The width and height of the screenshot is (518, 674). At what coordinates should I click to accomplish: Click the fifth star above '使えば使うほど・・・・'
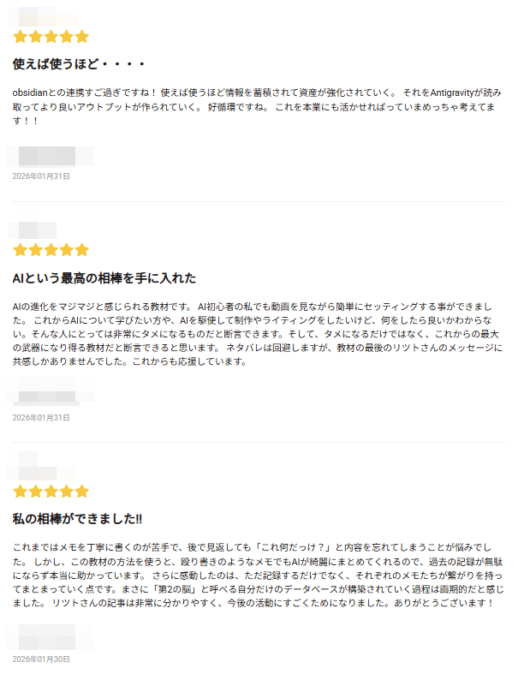(82, 37)
